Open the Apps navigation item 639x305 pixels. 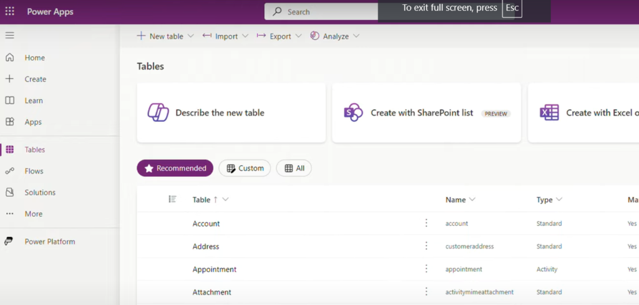[x=33, y=122]
